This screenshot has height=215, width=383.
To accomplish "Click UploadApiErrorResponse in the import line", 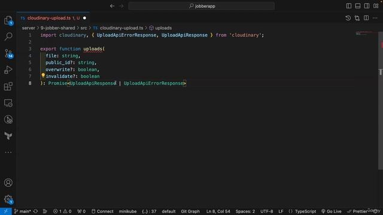I will 126,35.
